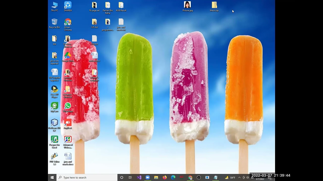Screen dimensions: 323x181
Task: Select the 'java and oracle.docx' file
Action: (x=68, y=159)
